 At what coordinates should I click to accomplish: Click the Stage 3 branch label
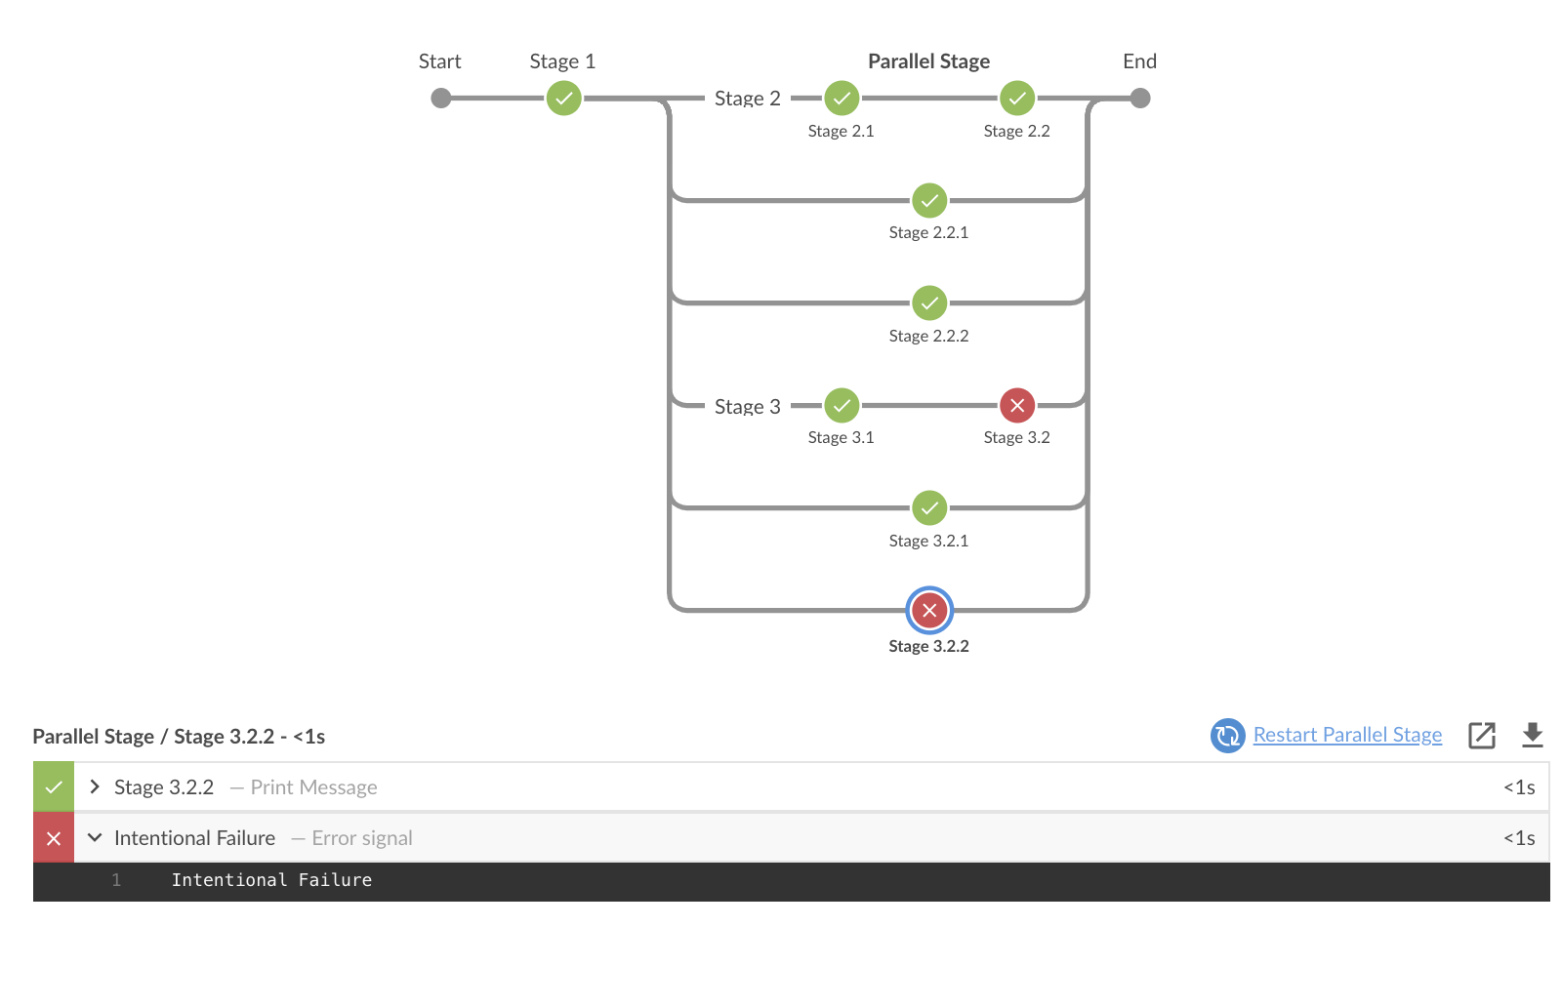pyautogui.click(x=747, y=407)
